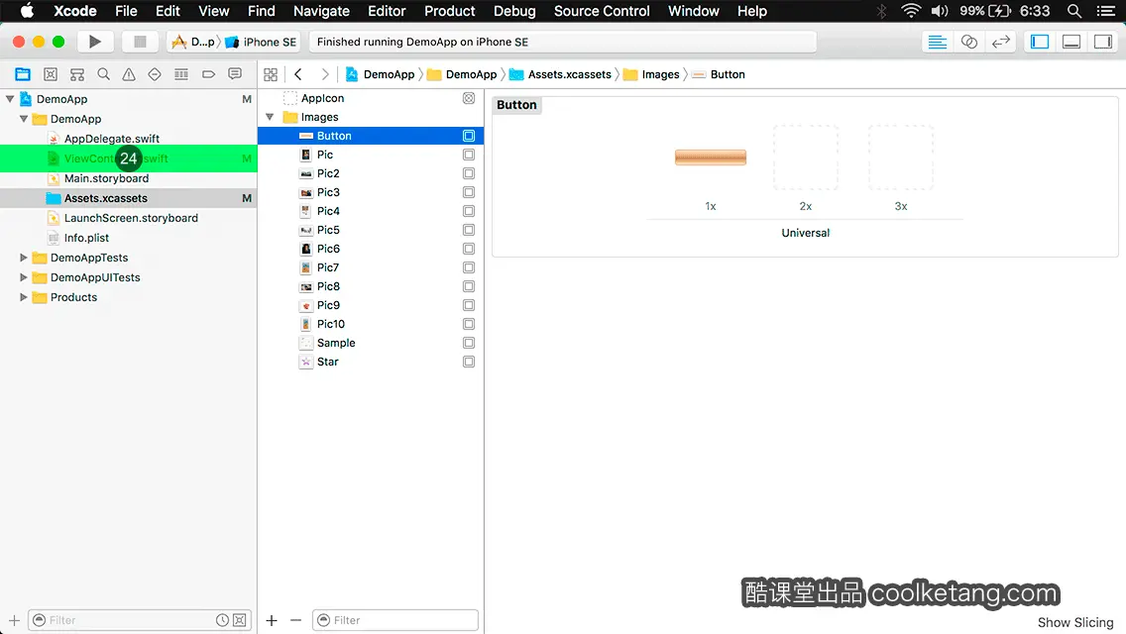Screen dimensions: 1126x634
Task: Toggle the Navigator panel visibility
Action: pyautogui.click(x=1040, y=42)
